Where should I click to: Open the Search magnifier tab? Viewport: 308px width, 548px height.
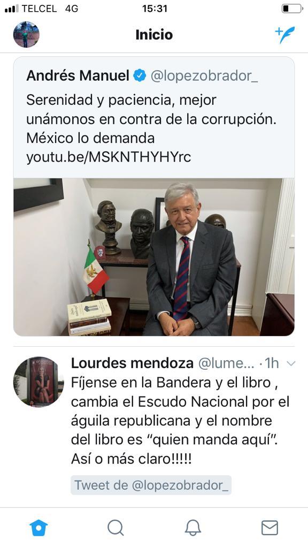115,527
